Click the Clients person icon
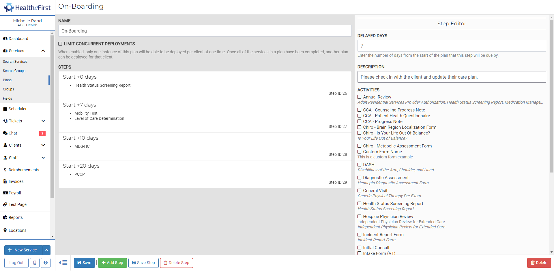The image size is (554, 271). 5,145
